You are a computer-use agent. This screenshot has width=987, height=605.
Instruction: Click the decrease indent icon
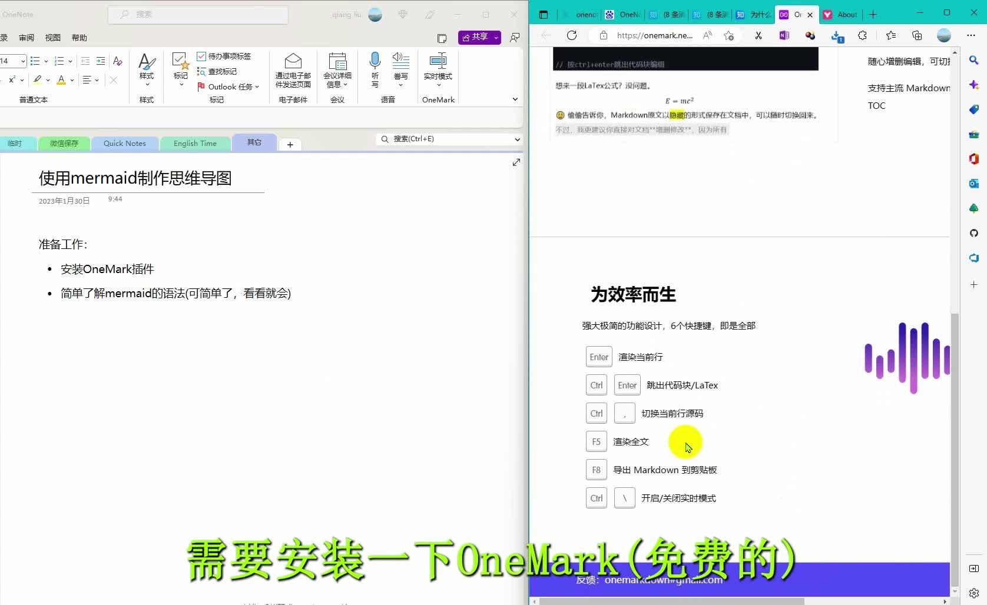85,61
